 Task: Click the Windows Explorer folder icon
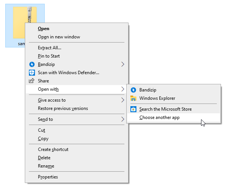[x=133, y=98]
